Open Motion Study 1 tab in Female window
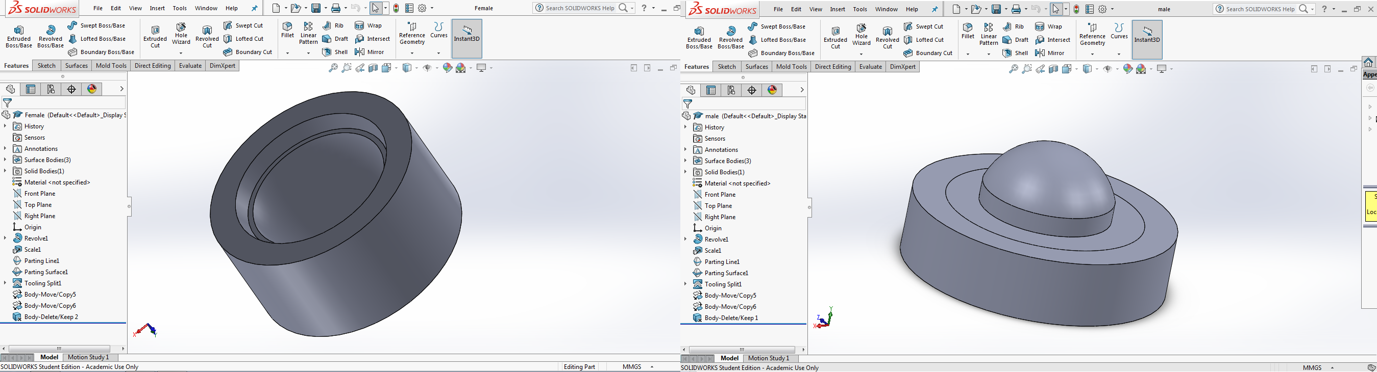1377x372 pixels. click(89, 358)
